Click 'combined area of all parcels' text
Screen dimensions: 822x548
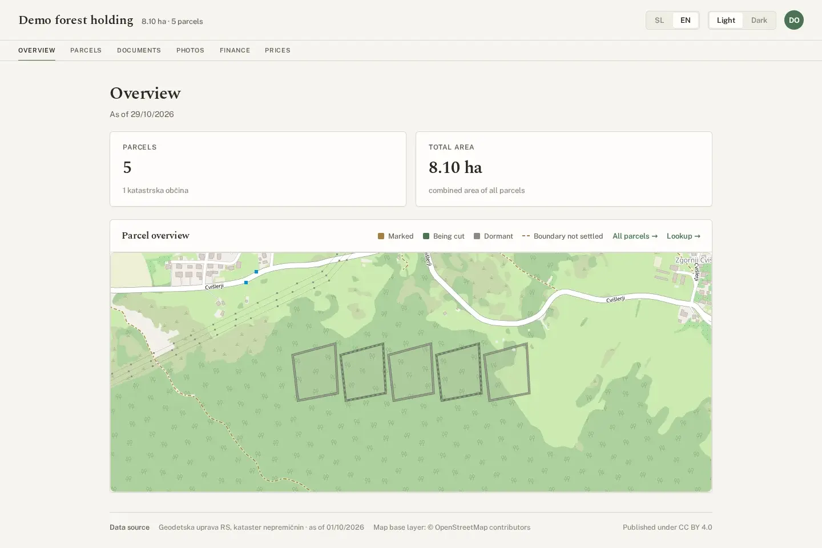[477, 191]
